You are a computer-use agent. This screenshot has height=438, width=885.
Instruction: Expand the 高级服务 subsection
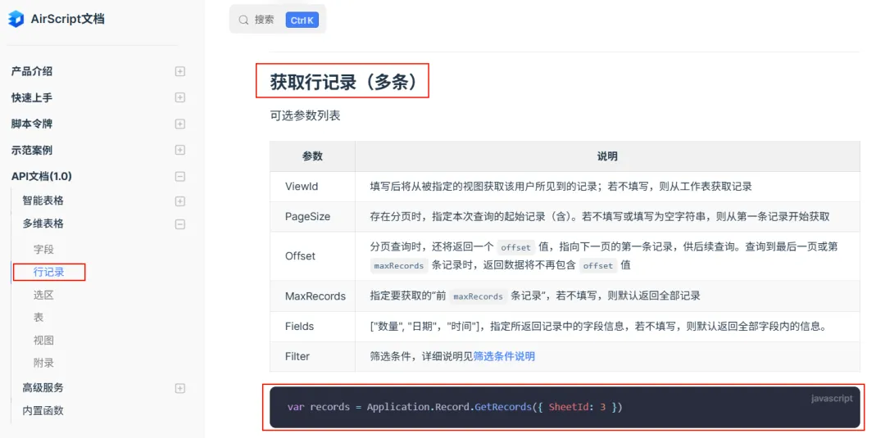pyautogui.click(x=180, y=388)
